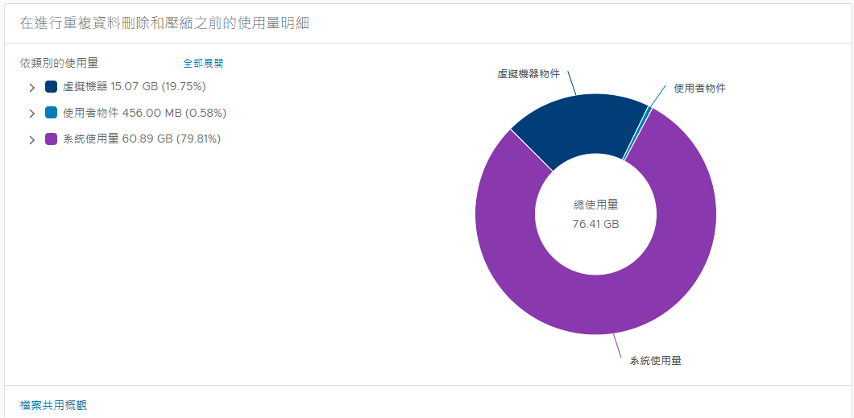
Task: Select the 虛擬機器 15.07 GB entry
Action: [135, 86]
